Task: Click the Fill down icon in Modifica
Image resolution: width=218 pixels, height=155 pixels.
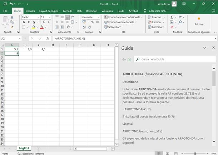Action: (x=172, y=22)
